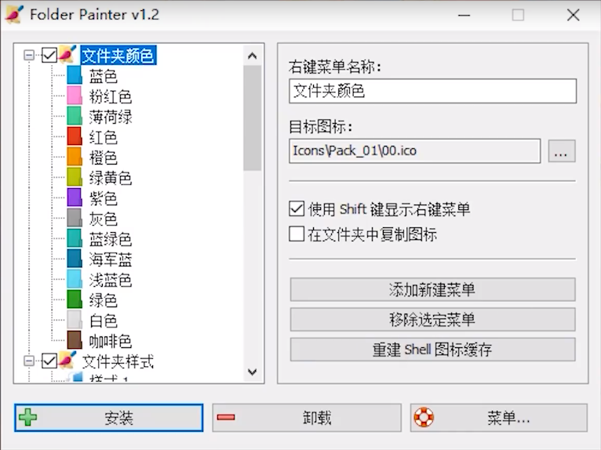Click the light blue folder icon beside 浅蓝色
This screenshot has height=450, width=601.
click(x=75, y=280)
